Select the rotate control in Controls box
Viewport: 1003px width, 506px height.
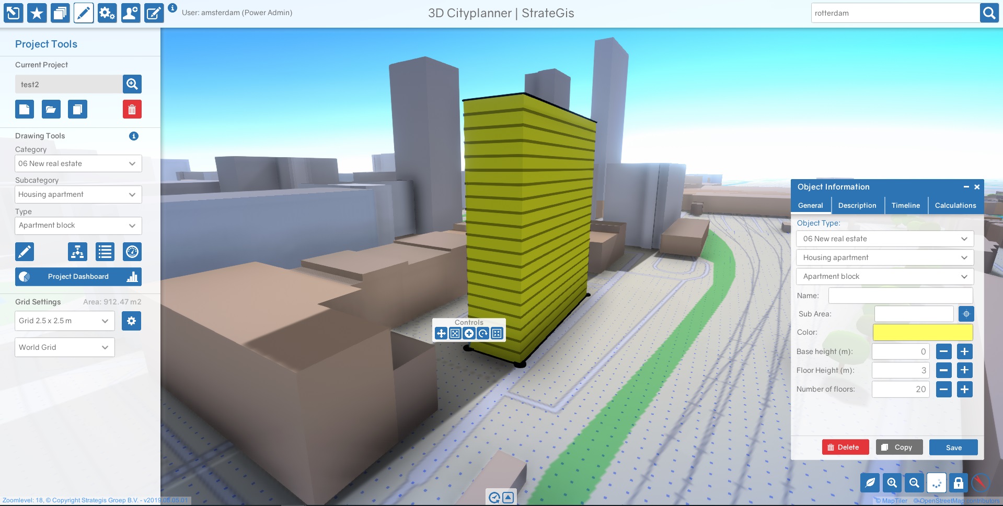click(x=483, y=333)
